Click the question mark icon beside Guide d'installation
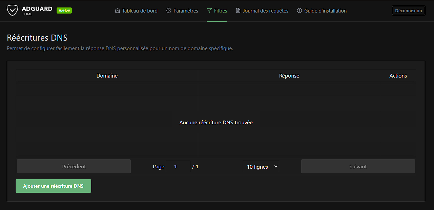The image size is (434, 210). 299,10
